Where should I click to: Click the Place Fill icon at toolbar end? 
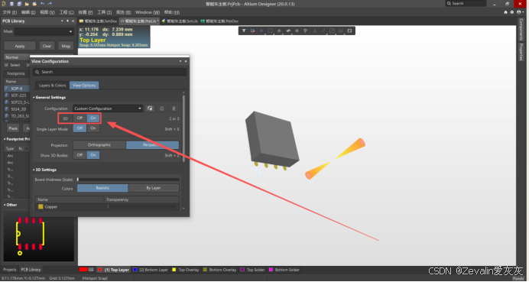pyautogui.click(x=349, y=31)
